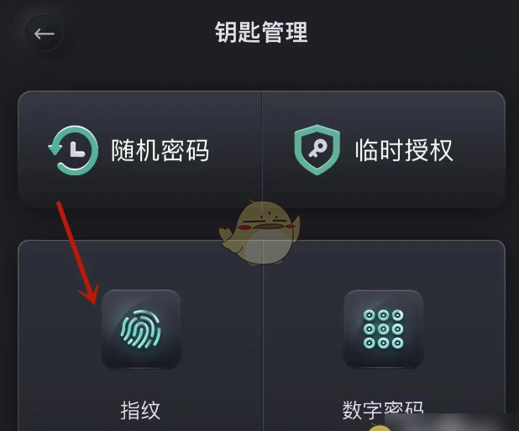
Task: Tap the 指纹 label under the fingerprint icon
Action: coord(140,410)
